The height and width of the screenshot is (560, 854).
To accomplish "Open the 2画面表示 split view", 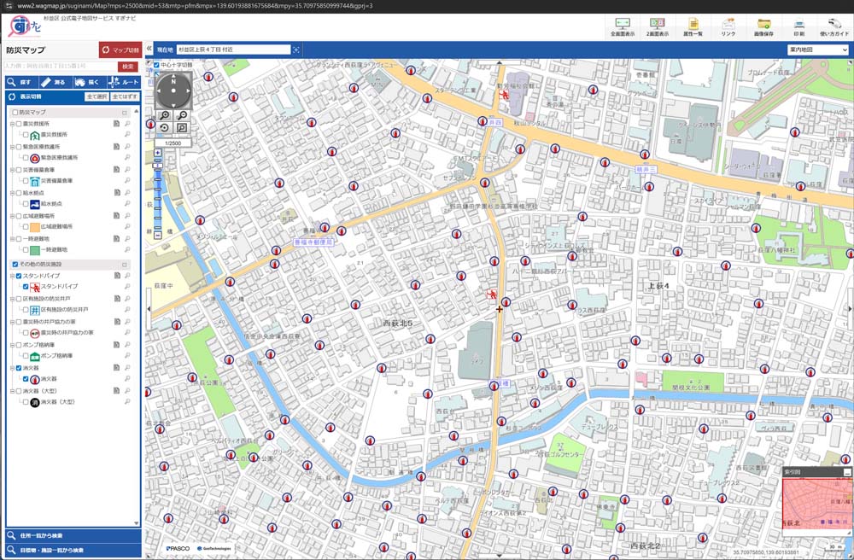I will click(x=657, y=26).
